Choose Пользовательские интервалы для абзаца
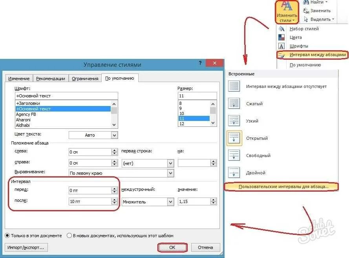This screenshot has width=349, height=258. click(281, 187)
